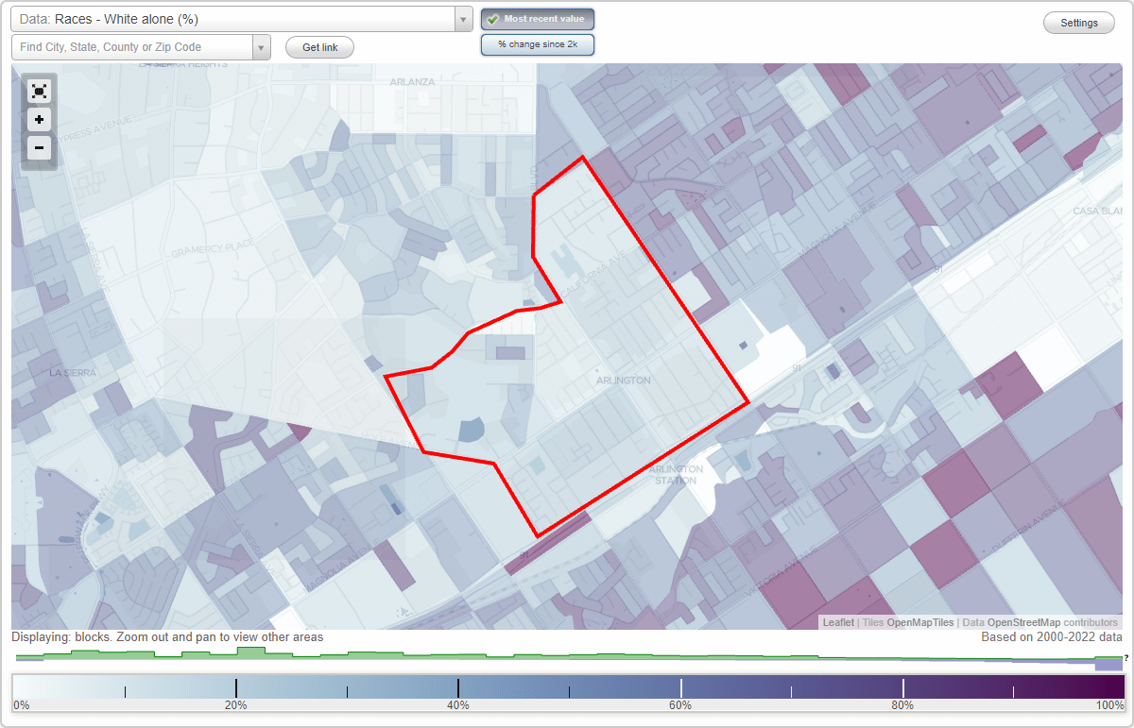
Task: Zoom in on the map
Action: [x=39, y=120]
